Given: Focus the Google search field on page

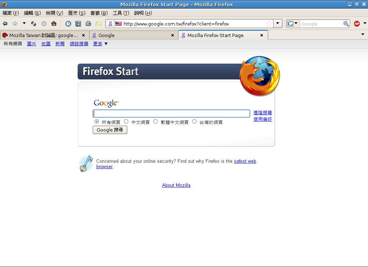Looking at the screenshot, I should pos(171,114).
